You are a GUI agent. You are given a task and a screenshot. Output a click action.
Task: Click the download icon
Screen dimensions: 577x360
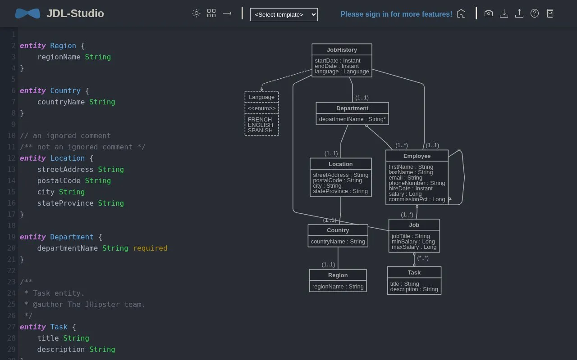click(x=504, y=13)
